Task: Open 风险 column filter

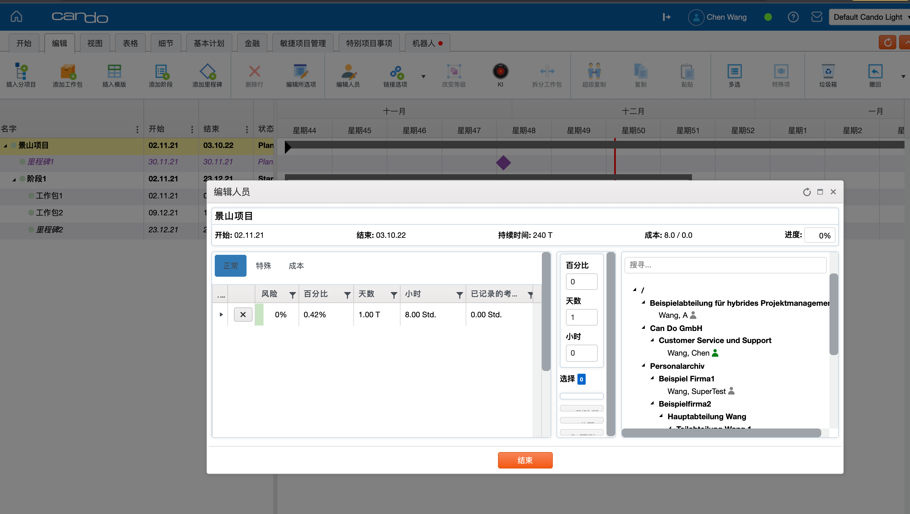Action: pos(292,295)
